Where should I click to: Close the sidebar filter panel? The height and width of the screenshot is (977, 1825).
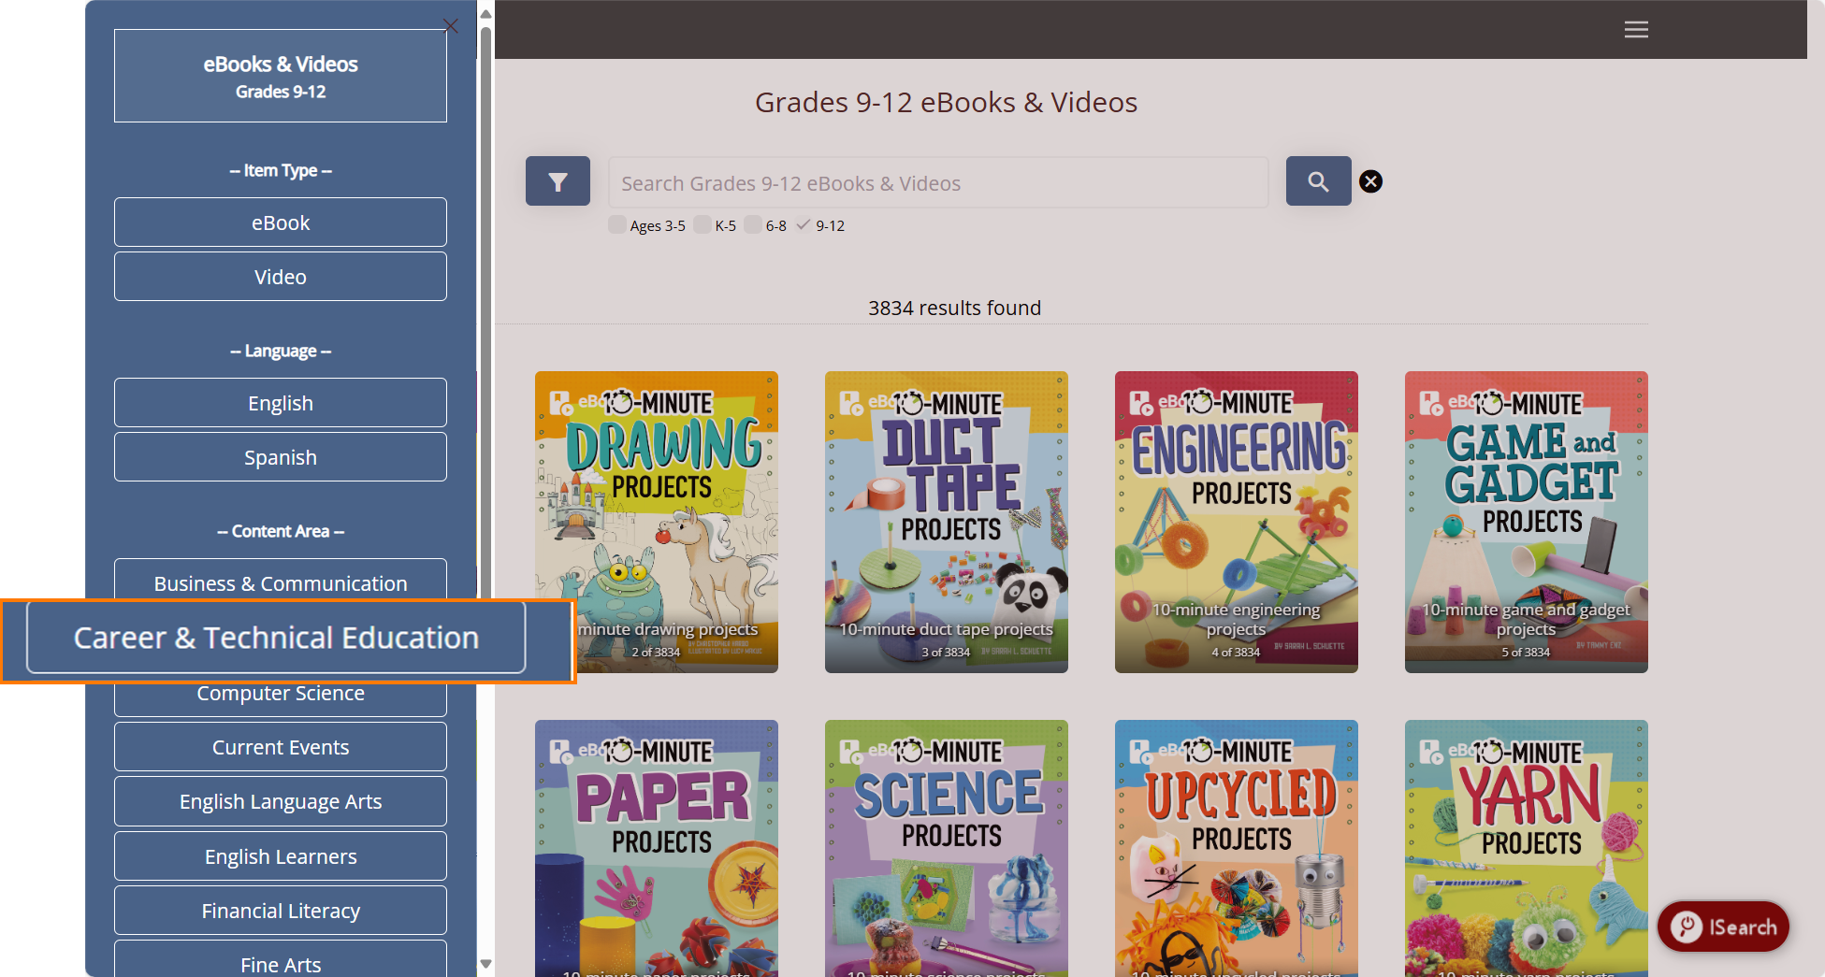tap(450, 26)
